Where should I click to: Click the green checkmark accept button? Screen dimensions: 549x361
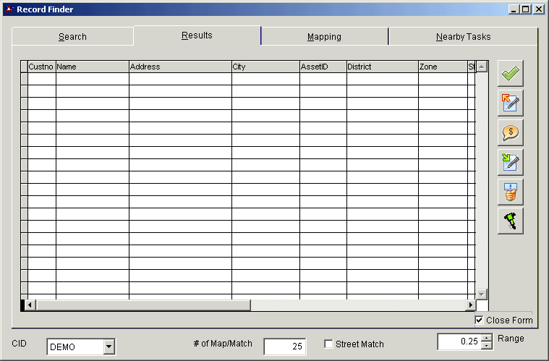[511, 74]
